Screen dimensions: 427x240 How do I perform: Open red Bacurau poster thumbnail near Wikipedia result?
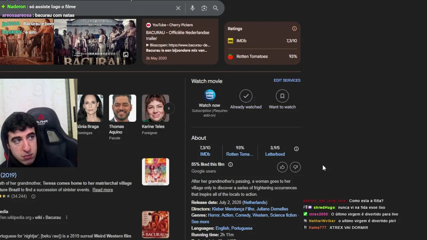[x=155, y=224]
